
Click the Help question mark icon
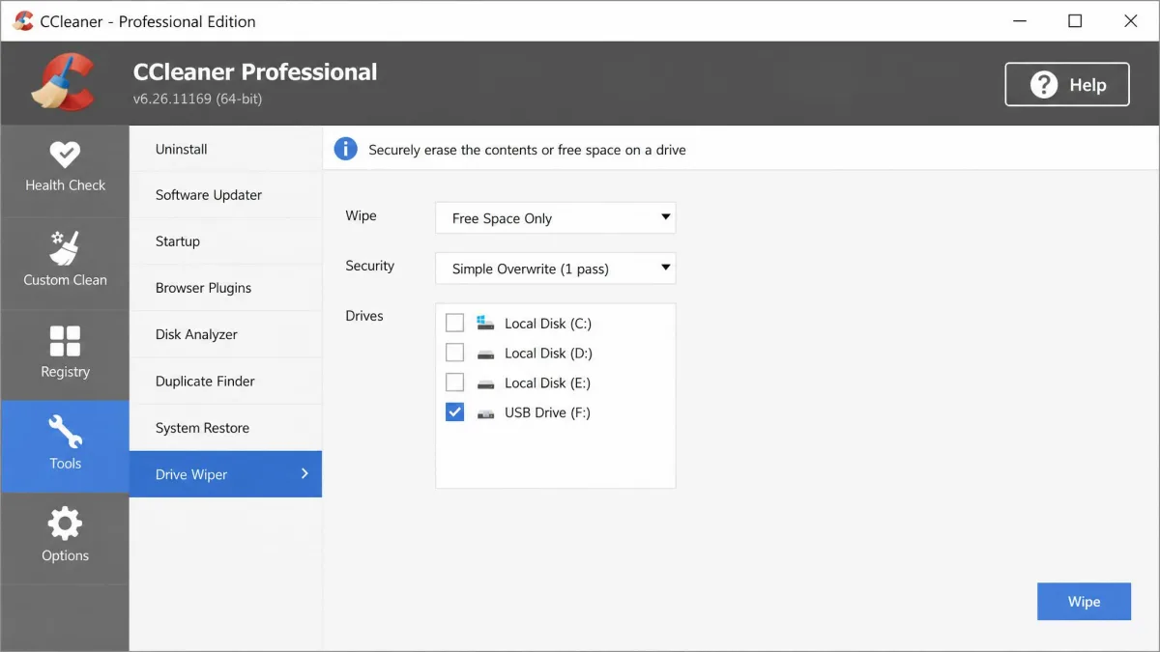coord(1044,85)
